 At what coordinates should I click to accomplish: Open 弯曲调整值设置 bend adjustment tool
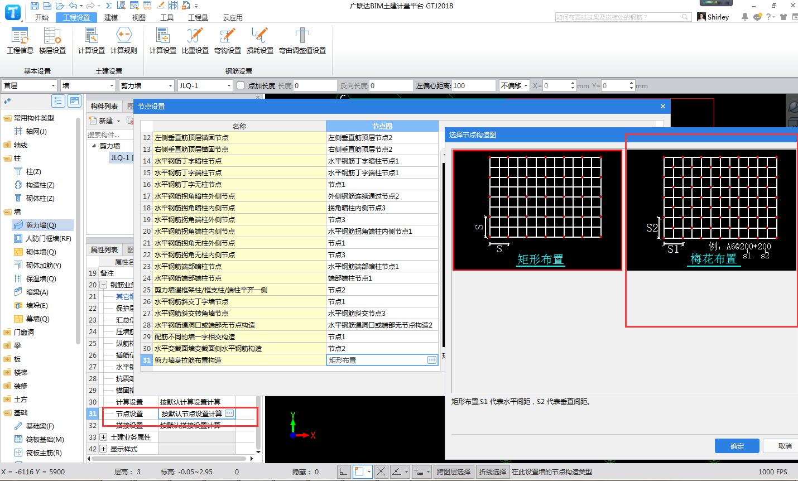[x=302, y=40]
